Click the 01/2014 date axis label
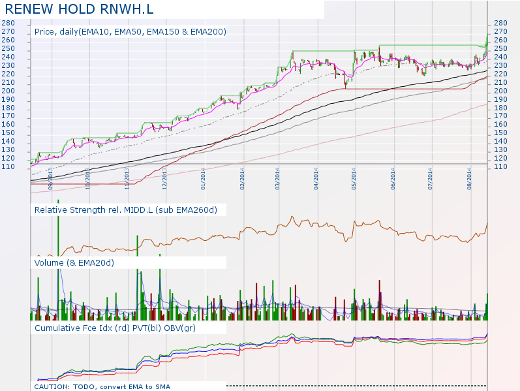This screenshot has width=520, height=391. click(x=203, y=179)
